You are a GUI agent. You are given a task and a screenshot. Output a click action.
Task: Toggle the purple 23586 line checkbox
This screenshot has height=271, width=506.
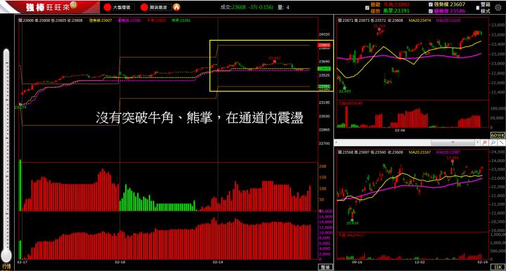431,11
